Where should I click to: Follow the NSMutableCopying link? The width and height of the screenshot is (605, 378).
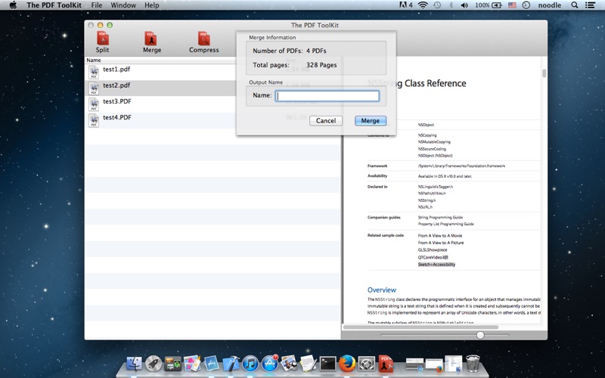click(434, 142)
